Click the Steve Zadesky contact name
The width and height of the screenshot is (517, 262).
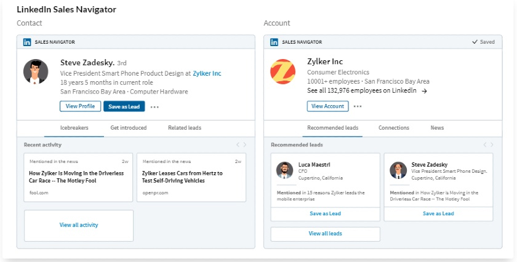[x=87, y=63]
